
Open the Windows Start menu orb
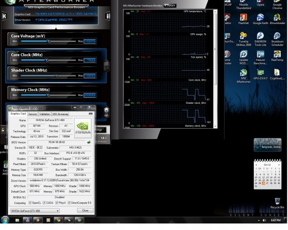pyautogui.click(x=5, y=220)
